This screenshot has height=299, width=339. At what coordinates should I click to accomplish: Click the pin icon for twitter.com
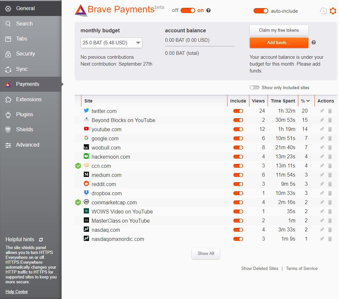[x=322, y=111]
